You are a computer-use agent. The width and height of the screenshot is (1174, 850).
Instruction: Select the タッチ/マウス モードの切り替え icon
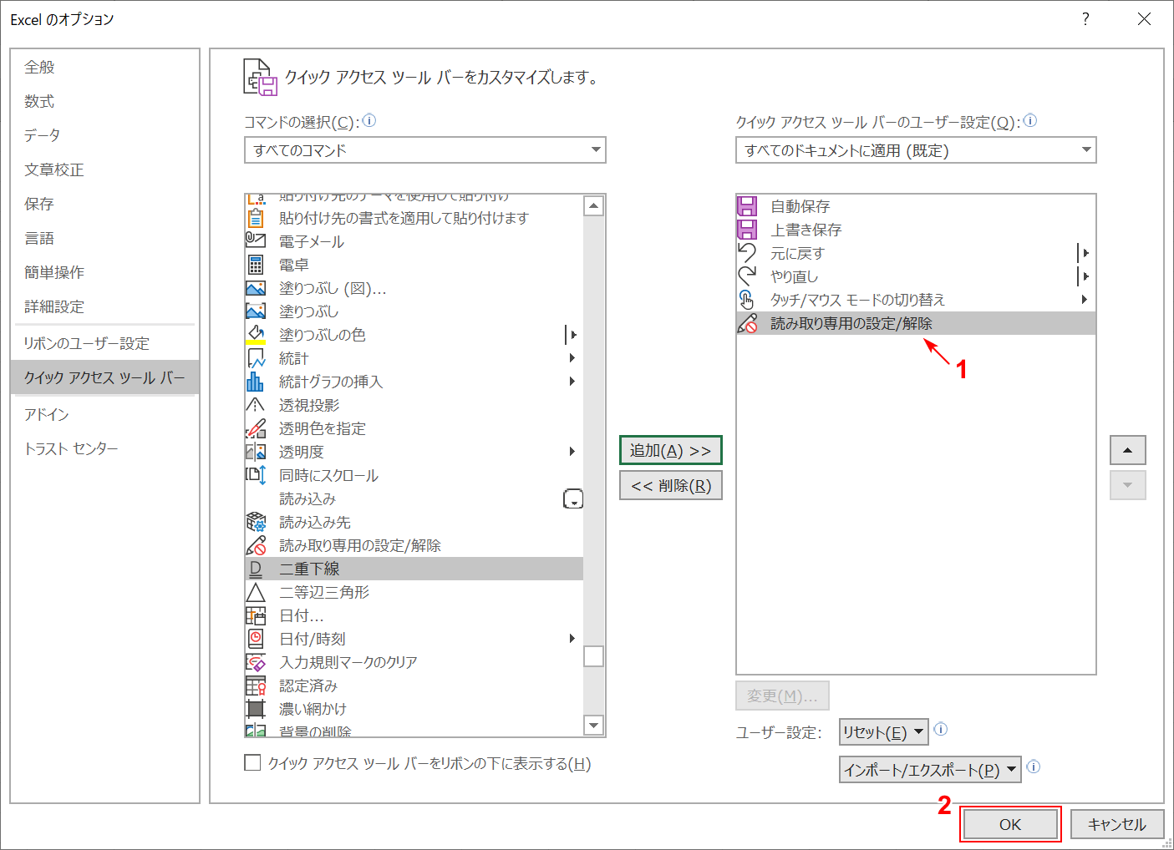click(x=747, y=299)
